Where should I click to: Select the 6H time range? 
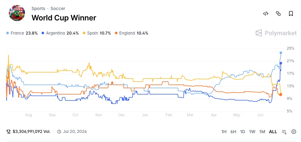(233, 132)
